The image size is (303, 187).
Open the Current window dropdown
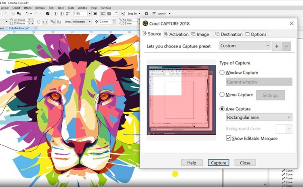tap(259, 82)
